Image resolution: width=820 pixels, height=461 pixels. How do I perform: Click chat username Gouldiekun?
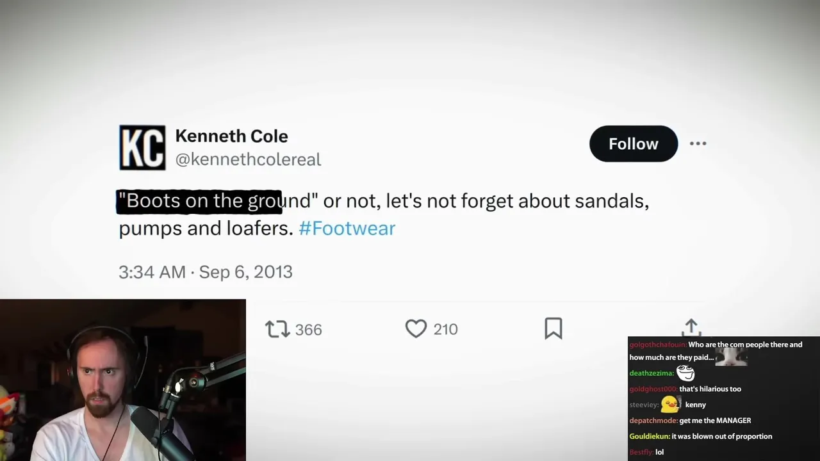pos(649,436)
